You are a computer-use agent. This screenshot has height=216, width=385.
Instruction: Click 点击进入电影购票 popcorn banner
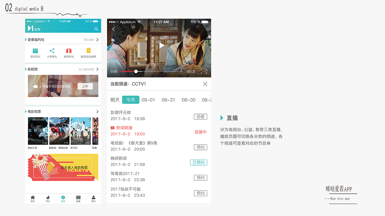[x=63, y=167]
